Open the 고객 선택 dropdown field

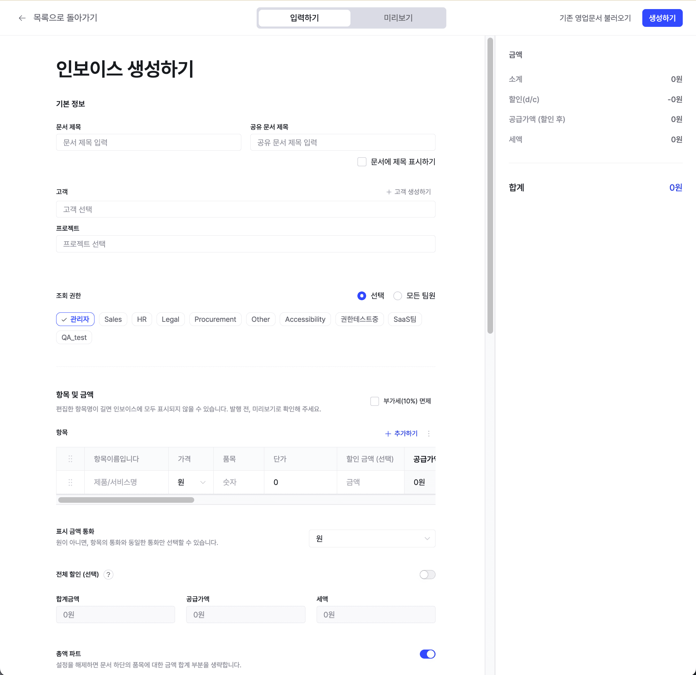coord(245,210)
